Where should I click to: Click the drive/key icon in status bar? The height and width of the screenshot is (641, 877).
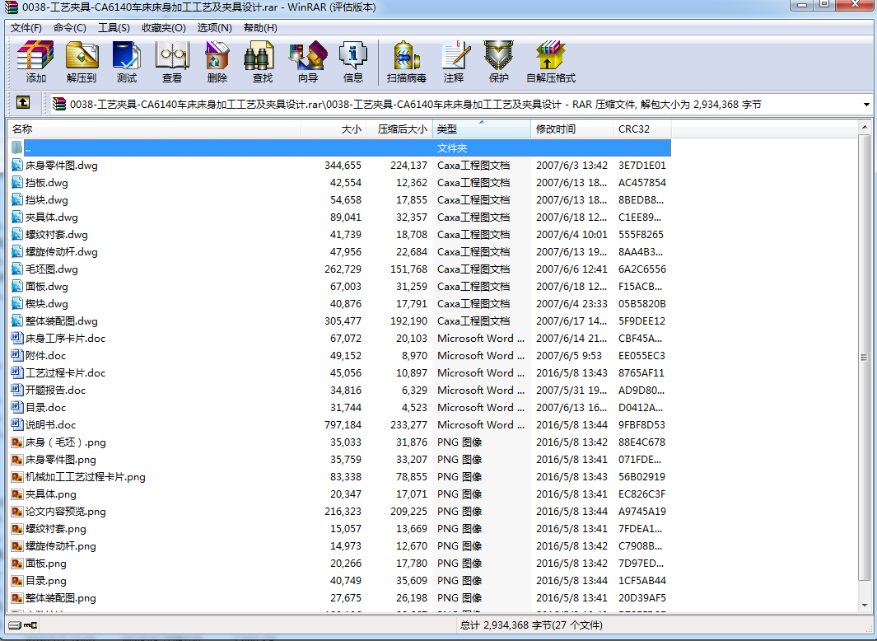pyautogui.click(x=23, y=625)
